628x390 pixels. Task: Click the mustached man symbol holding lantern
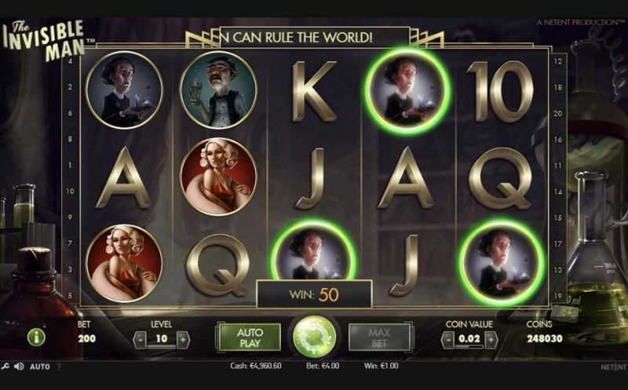[218, 90]
